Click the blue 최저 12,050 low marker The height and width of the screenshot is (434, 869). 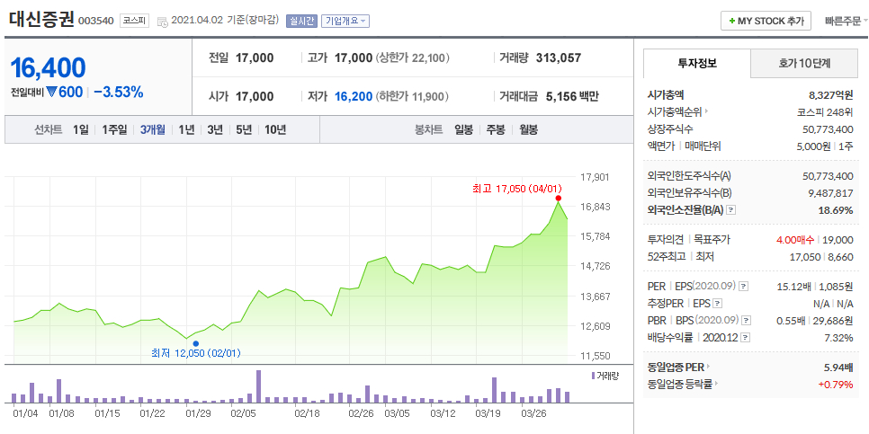coord(195,343)
